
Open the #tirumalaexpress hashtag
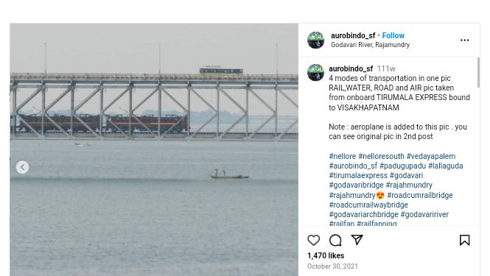click(x=358, y=175)
